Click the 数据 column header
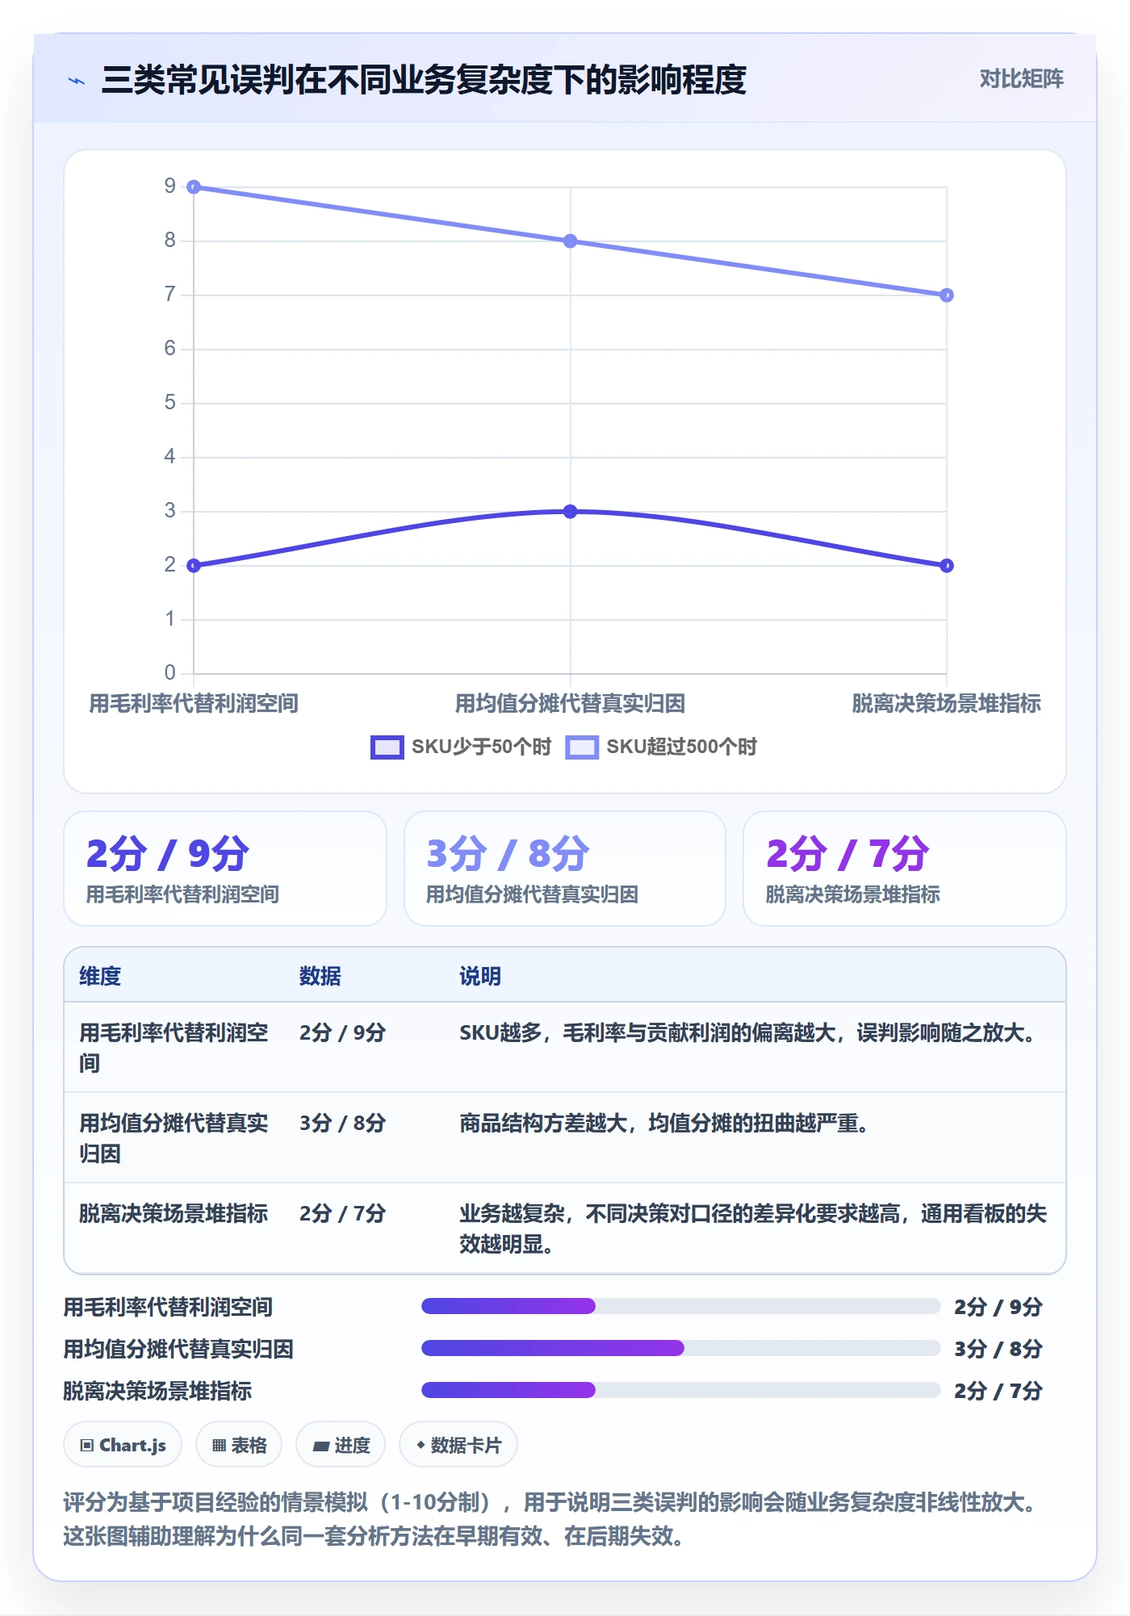This screenshot has width=1130, height=1616. coord(320,976)
